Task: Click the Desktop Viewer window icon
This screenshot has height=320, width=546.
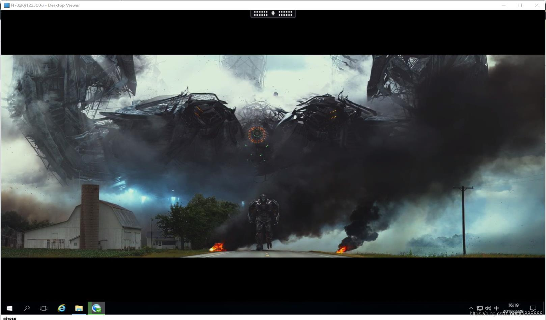Action: pyautogui.click(x=7, y=5)
